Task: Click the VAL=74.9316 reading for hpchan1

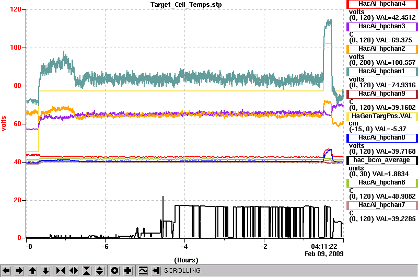Action: [x=396, y=85]
